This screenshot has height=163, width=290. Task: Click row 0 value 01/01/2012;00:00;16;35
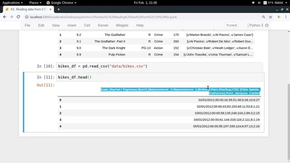(x=229, y=100)
